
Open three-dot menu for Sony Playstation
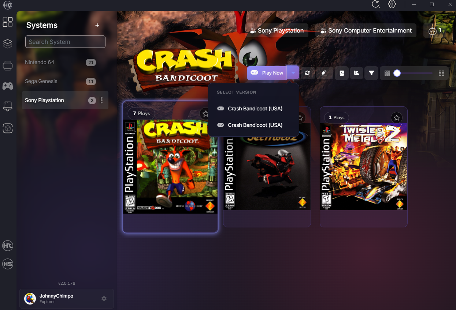click(102, 100)
